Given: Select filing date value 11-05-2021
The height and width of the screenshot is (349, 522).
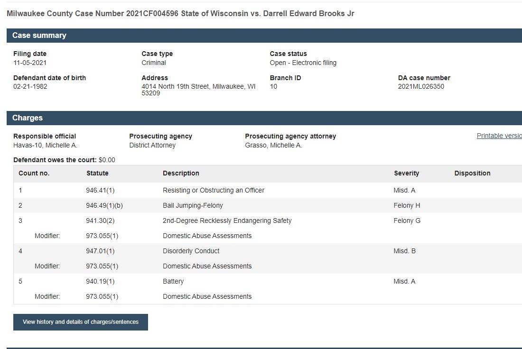Looking at the screenshot, I should click(30, 63).
